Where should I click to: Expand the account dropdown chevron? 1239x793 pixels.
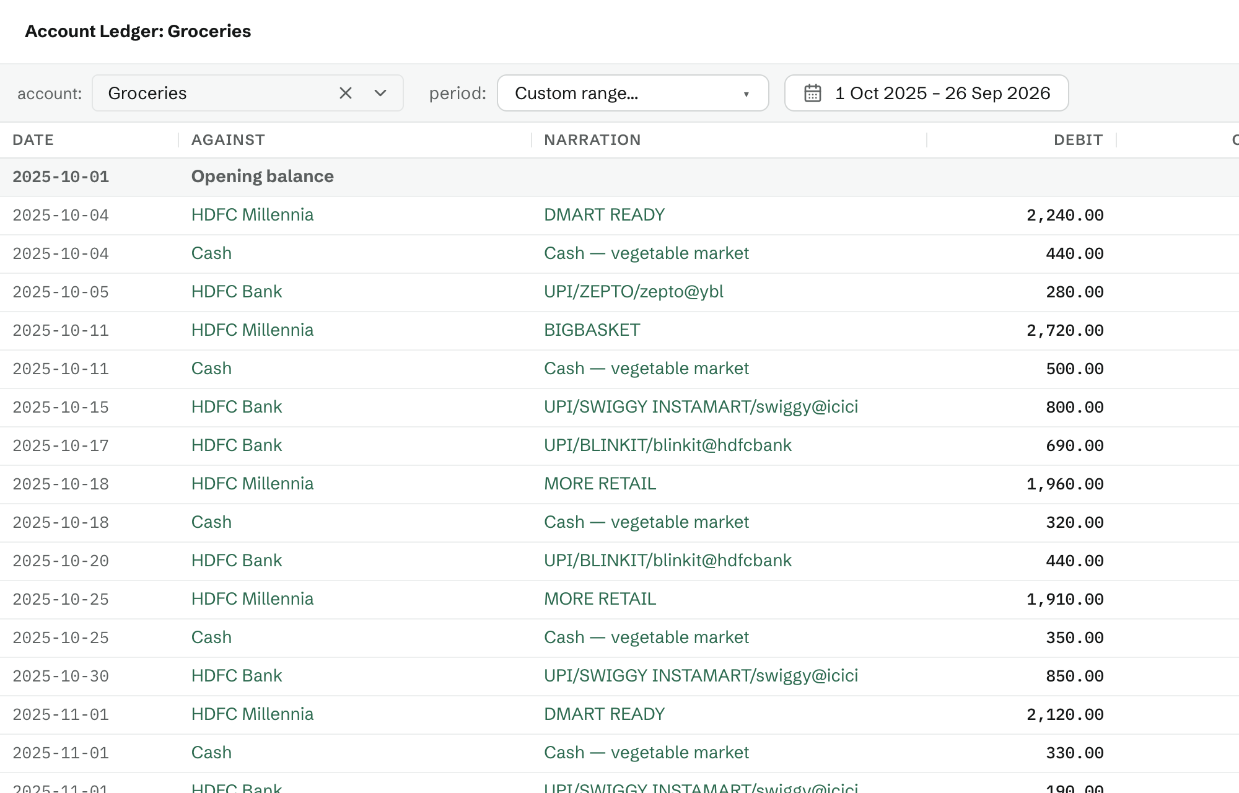380,93
